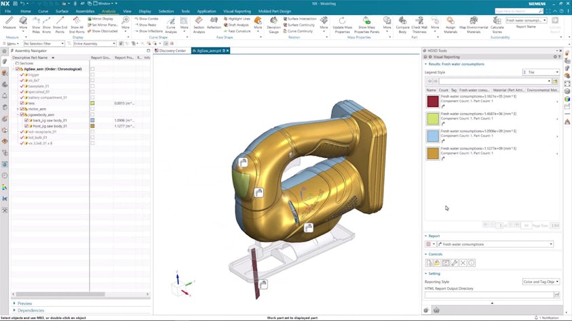Open the Menu button in top border bar
This screenshot has height=321, width=572.
[11, 43]
